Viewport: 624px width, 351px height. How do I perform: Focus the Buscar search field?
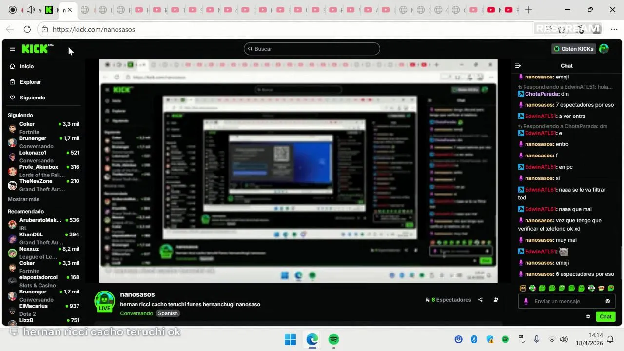(312, 49)
